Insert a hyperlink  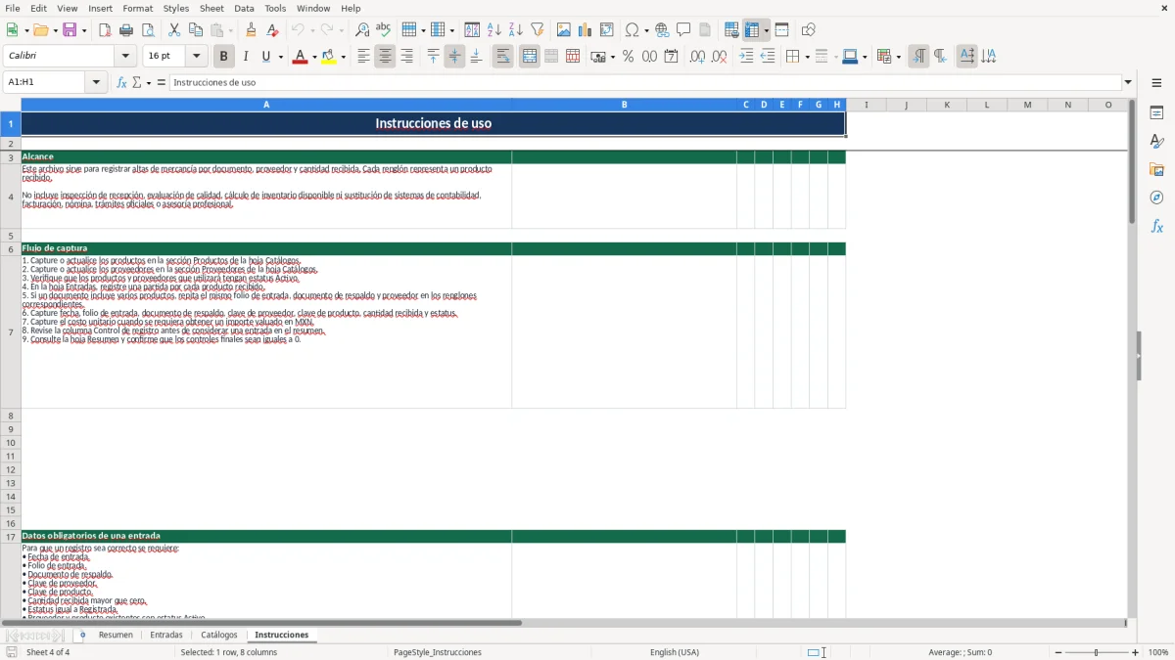coord(662,30)
